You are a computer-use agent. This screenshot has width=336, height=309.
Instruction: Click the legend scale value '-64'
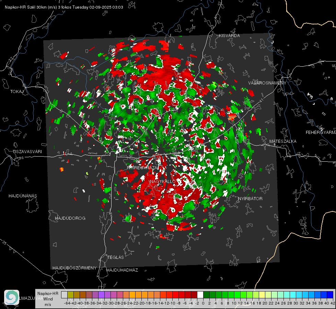click(x=67, y=303)
